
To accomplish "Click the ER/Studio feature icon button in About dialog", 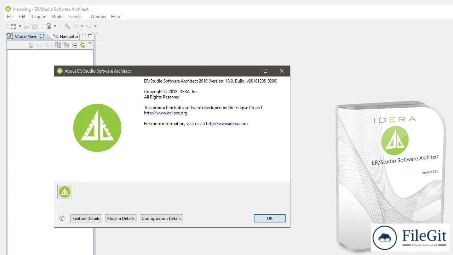I will pos(65,192).
